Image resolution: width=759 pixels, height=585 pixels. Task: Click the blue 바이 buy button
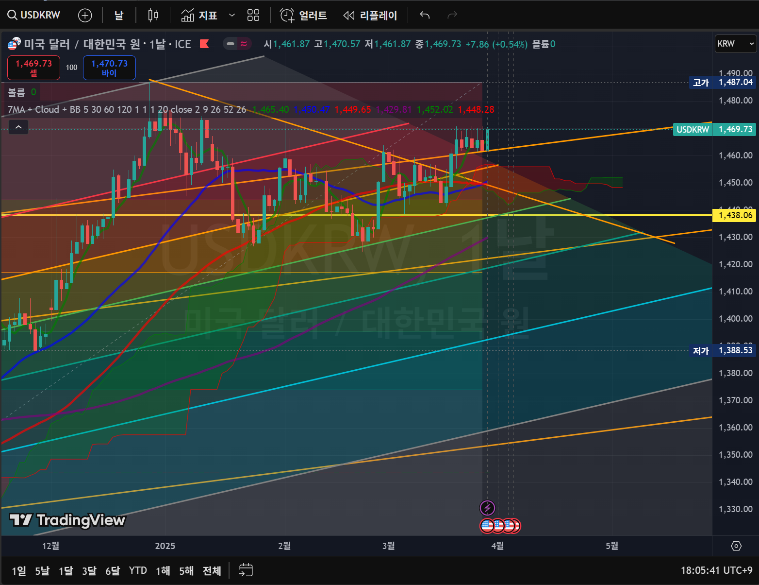pyautogui.click(x=109, y=68)
